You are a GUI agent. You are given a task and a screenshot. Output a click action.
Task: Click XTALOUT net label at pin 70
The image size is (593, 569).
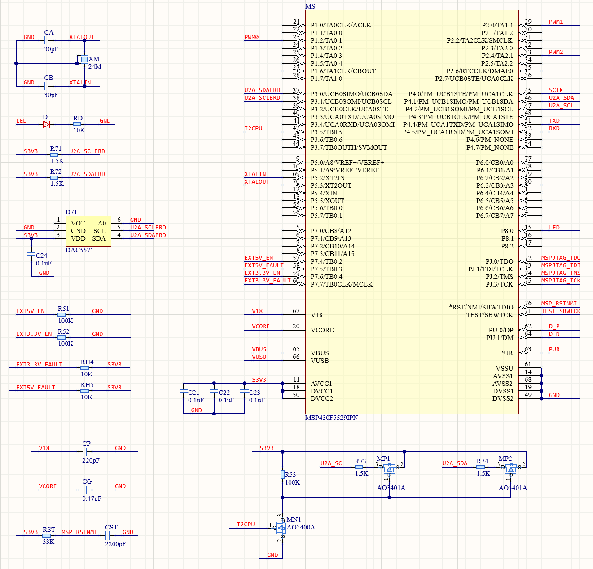coord(257,182)
